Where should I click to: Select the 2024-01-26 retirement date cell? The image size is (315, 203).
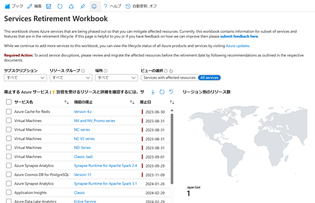(155, 184)
